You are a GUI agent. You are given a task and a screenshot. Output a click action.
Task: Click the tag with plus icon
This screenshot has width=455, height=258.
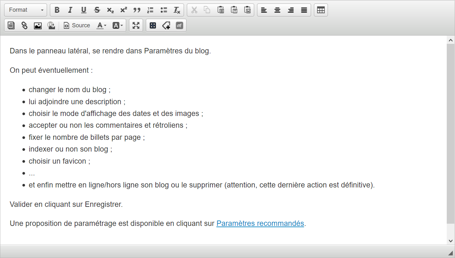pyautogui.click(x=166, y=25)
